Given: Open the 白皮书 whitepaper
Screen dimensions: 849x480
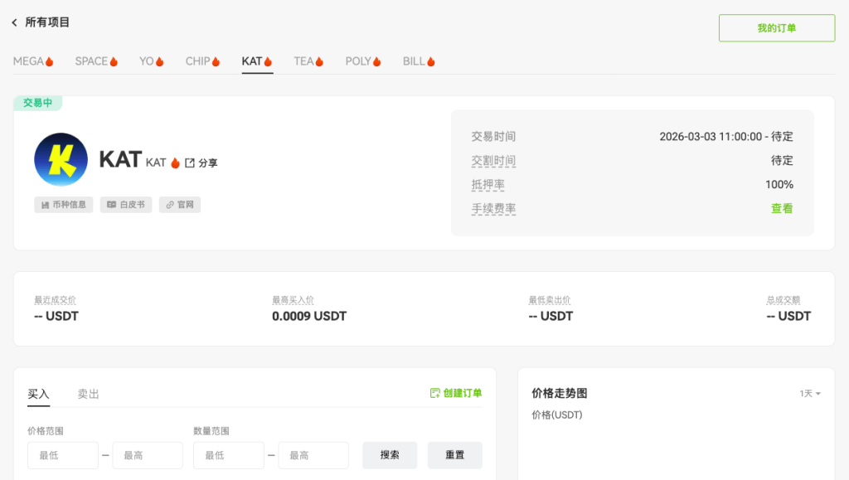Looking at the screenshot, I should (x=125, y=205).
